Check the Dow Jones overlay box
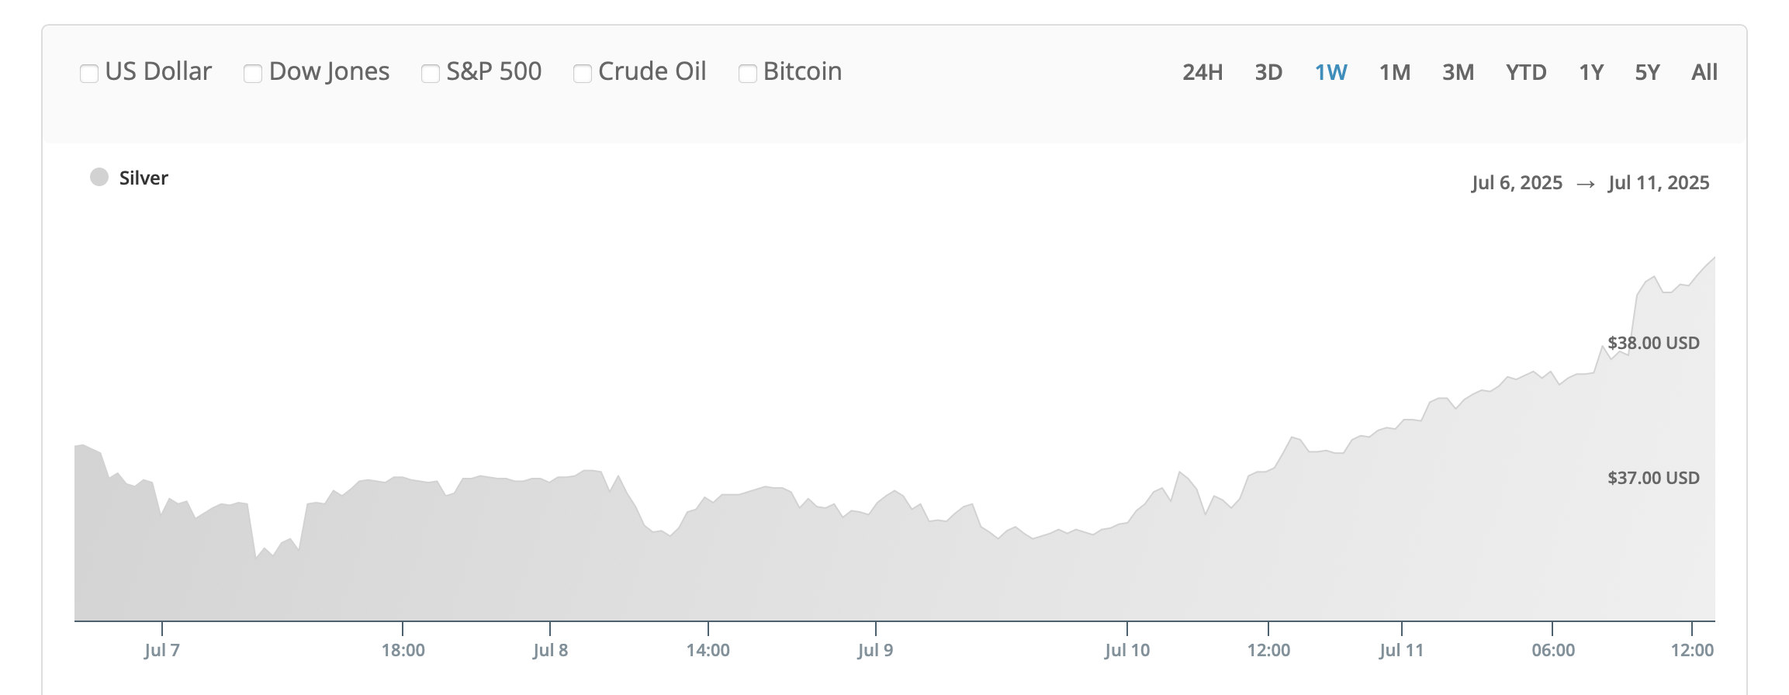1789x695 pixels. (x=253, y=74)
